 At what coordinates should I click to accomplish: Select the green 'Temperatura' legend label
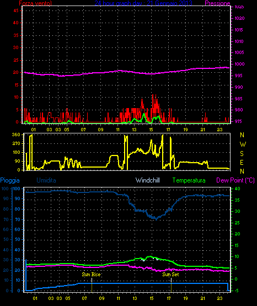189,180
